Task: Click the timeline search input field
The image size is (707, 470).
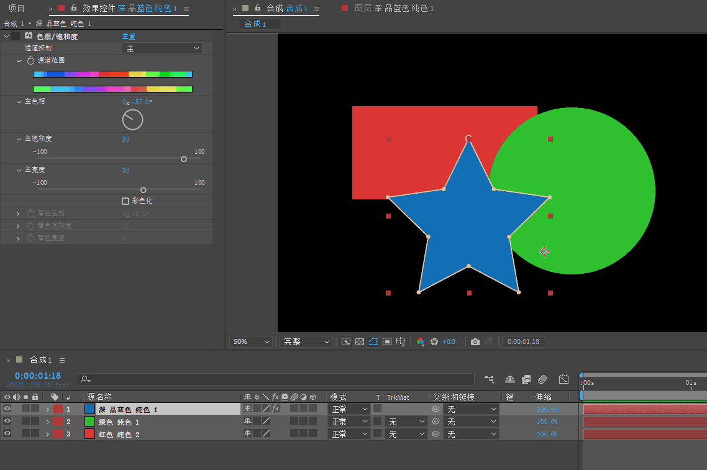Action: [275, 379]
